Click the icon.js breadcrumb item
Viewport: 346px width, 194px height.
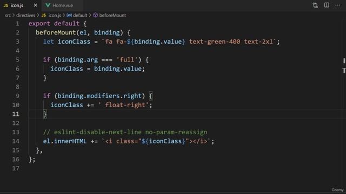click(55, 16)
